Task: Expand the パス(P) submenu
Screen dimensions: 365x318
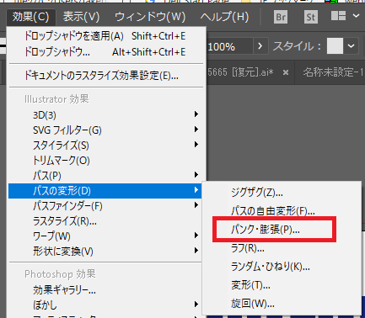Action: (106, 176)
